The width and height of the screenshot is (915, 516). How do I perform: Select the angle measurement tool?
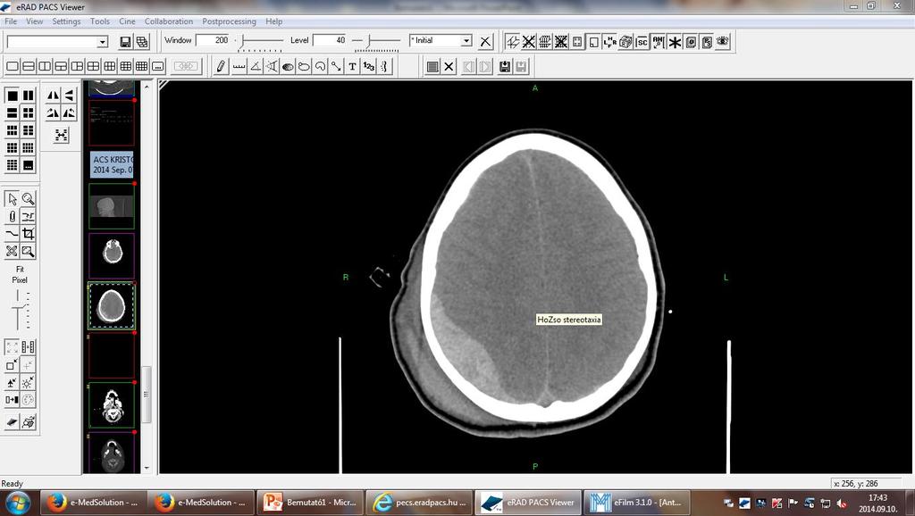(256, 66)
